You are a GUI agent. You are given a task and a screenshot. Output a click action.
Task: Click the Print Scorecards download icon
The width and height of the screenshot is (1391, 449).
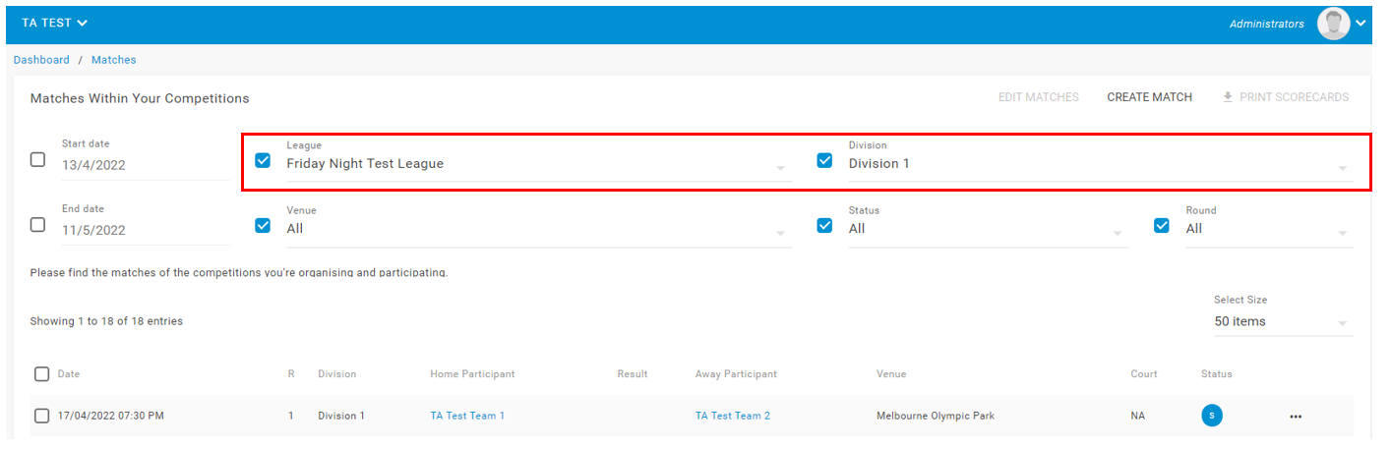[1228, 97]
